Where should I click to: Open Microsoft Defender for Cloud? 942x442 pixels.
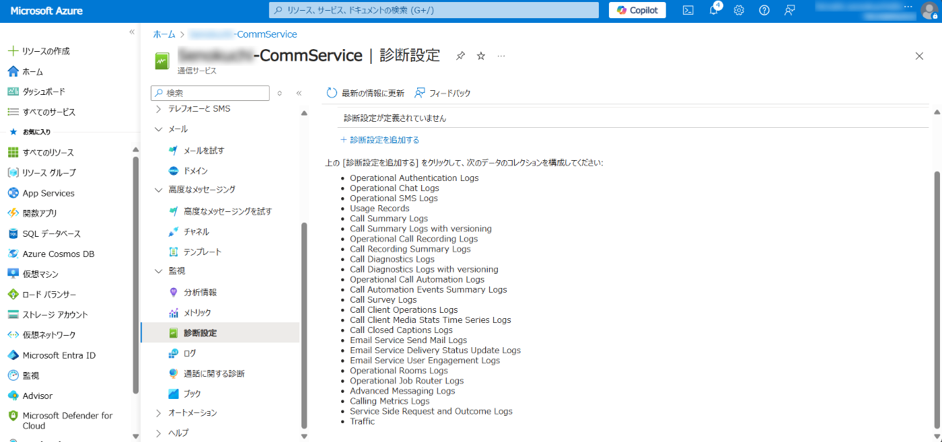59,420
